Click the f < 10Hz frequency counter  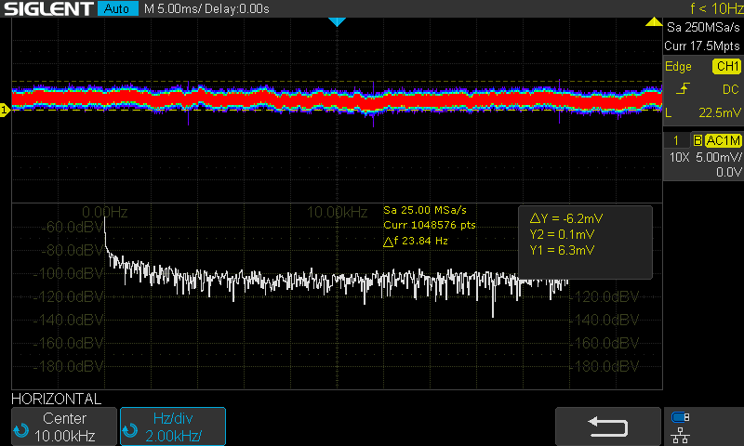tap(716, 8)
